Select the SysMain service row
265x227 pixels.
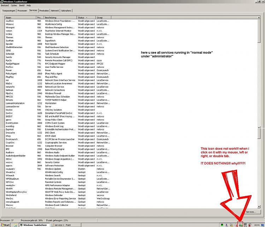[x=58, y=41]
